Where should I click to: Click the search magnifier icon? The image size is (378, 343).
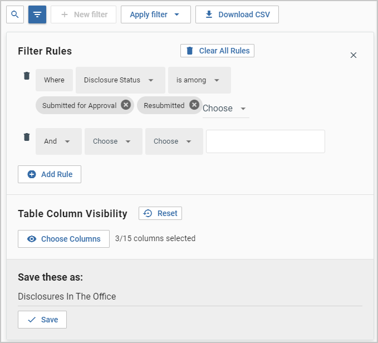[14, 14]
